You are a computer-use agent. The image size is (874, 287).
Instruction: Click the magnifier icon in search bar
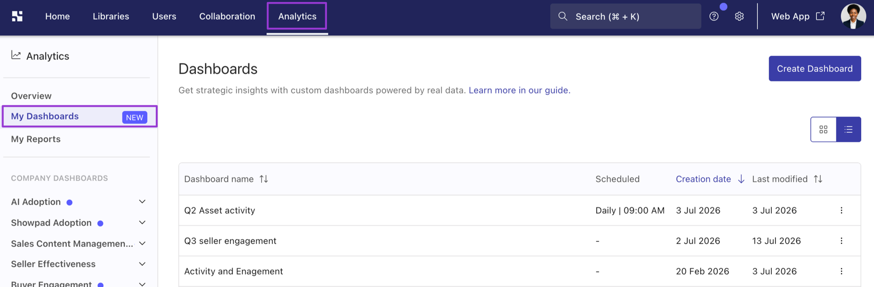563,16
